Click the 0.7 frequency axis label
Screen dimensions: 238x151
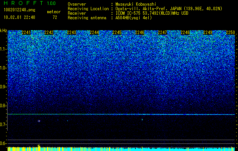(3, 125)
